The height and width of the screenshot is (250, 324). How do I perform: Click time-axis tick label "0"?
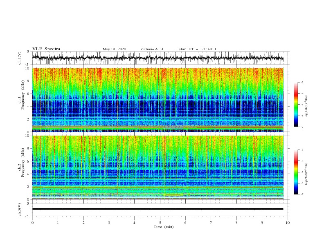[x=32, y=223]
